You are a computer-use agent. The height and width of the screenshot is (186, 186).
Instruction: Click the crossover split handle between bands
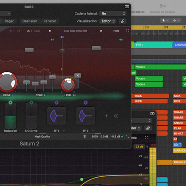pyautogui.click(x=62, y=50)
